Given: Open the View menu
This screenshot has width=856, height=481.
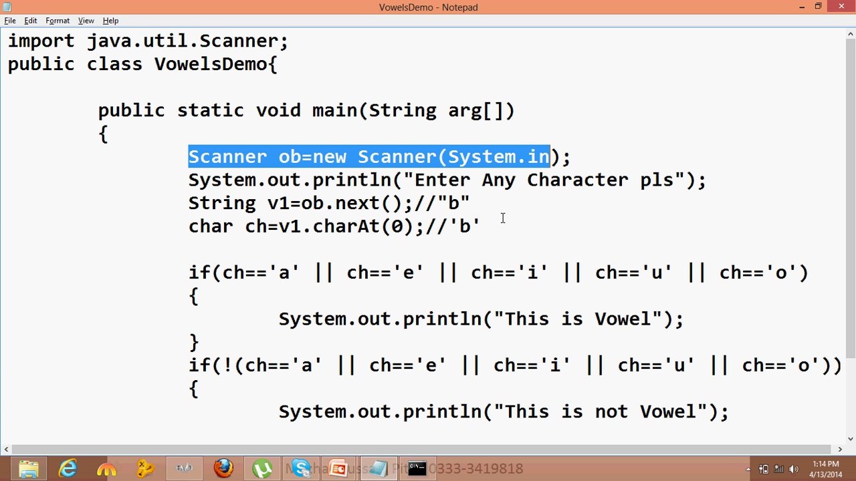Looking at the screenshot, I should click(86, 21).
